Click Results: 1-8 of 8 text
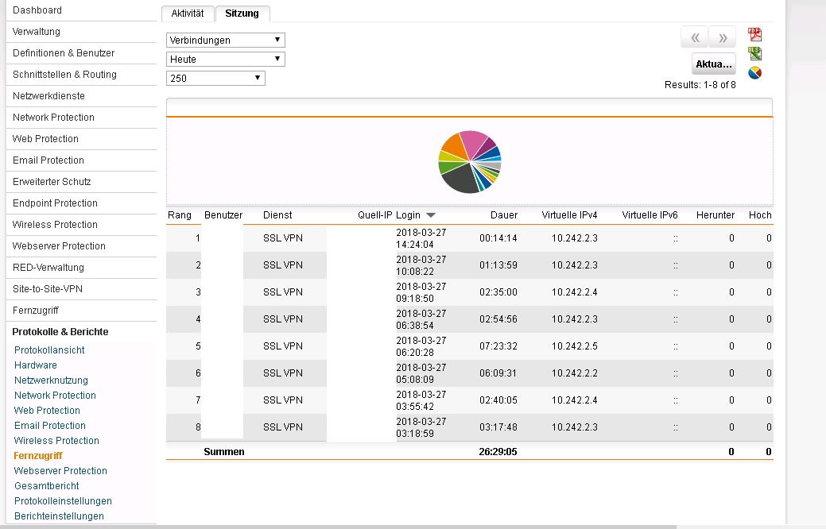Viewport: 826px width, 529px height. click(x=700, y=85)
